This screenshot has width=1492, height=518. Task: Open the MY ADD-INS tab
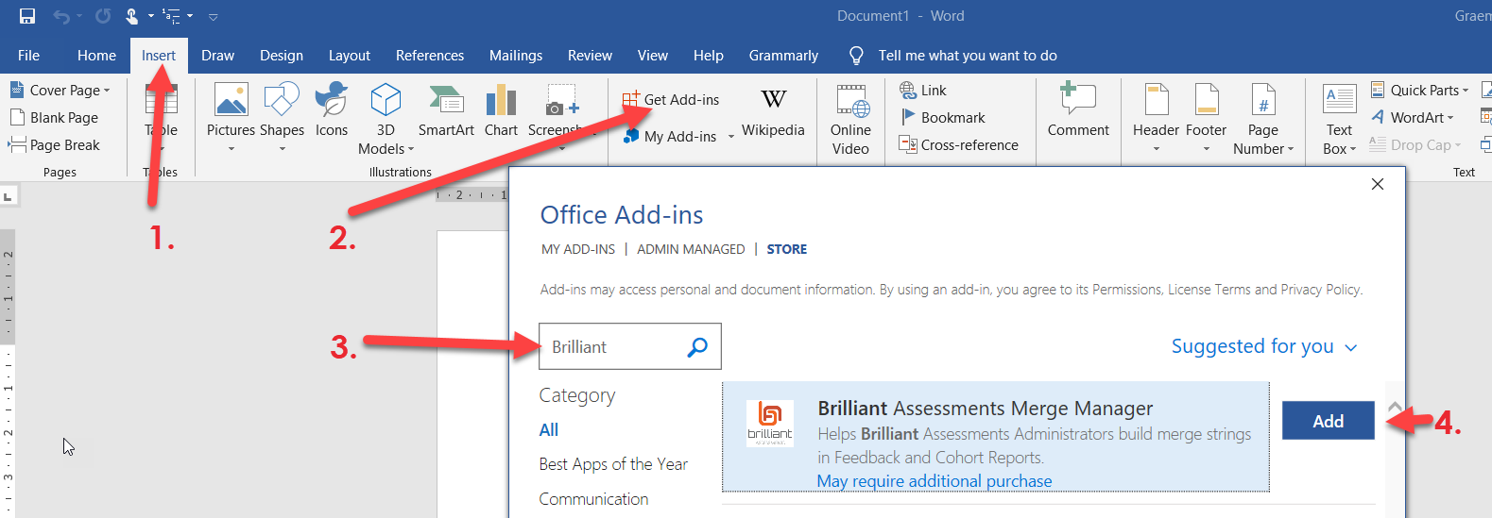coord(577,249)
